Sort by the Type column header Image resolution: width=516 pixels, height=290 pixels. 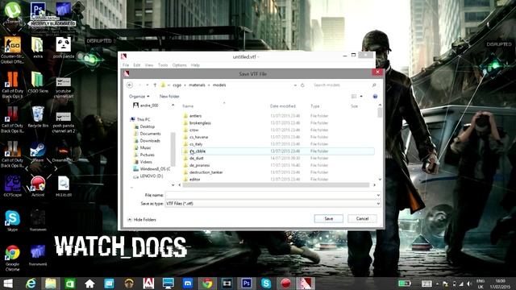(315, 106)
